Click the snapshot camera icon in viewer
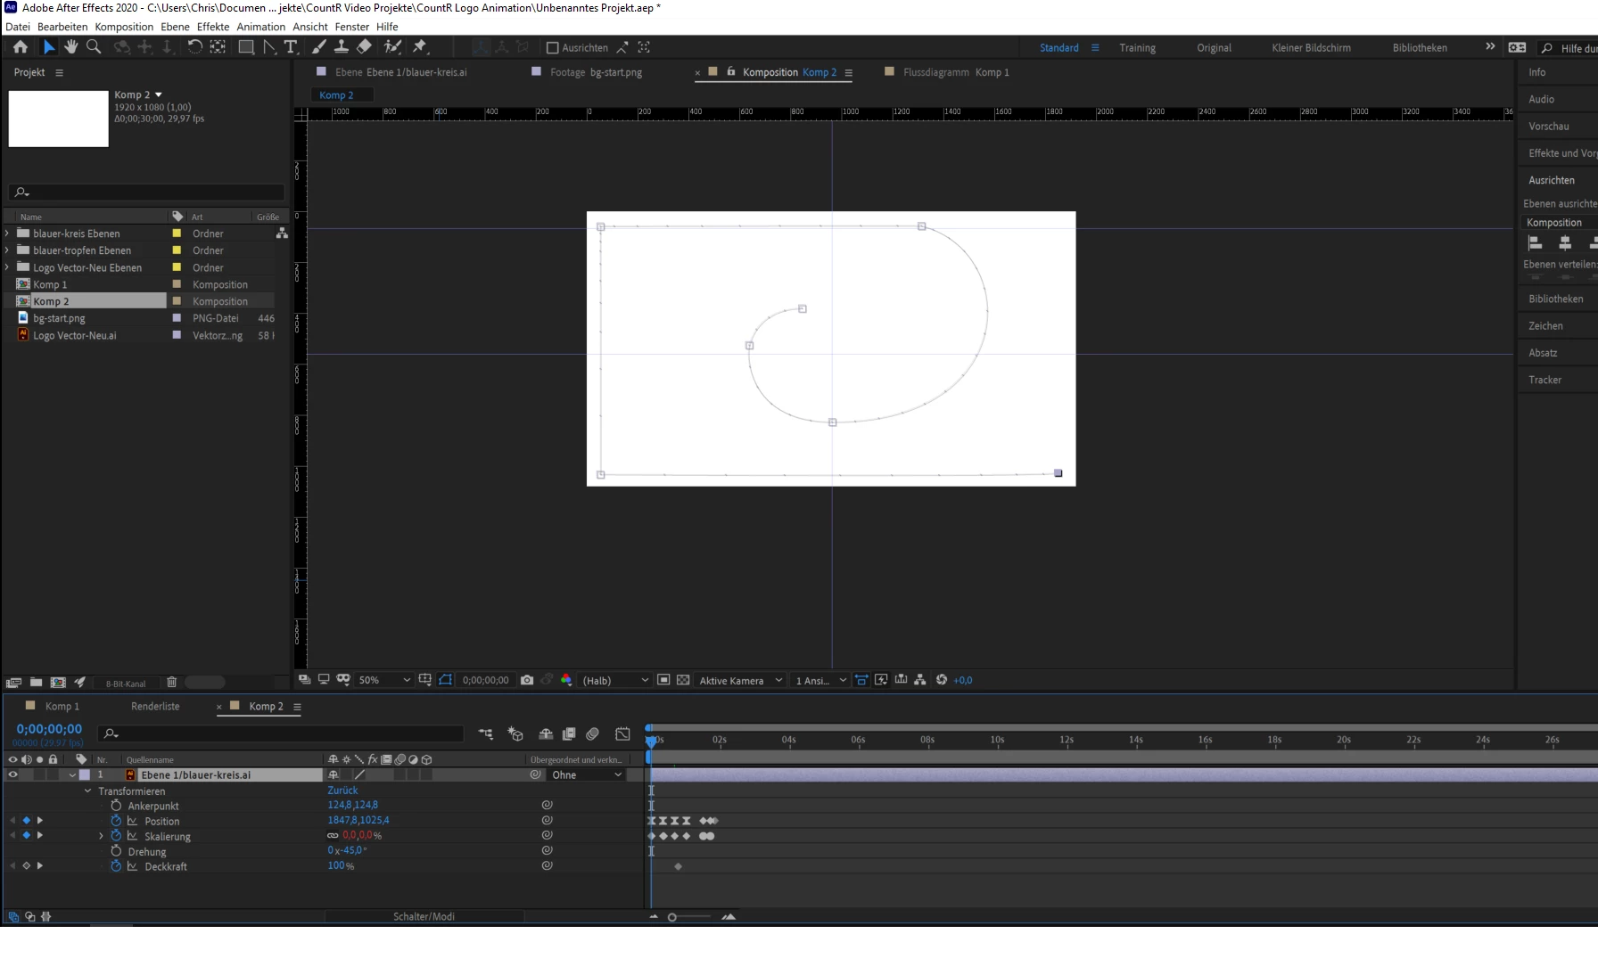Image resolution: width=1598 pixels, height=975 pixels. tap(527, 680)
